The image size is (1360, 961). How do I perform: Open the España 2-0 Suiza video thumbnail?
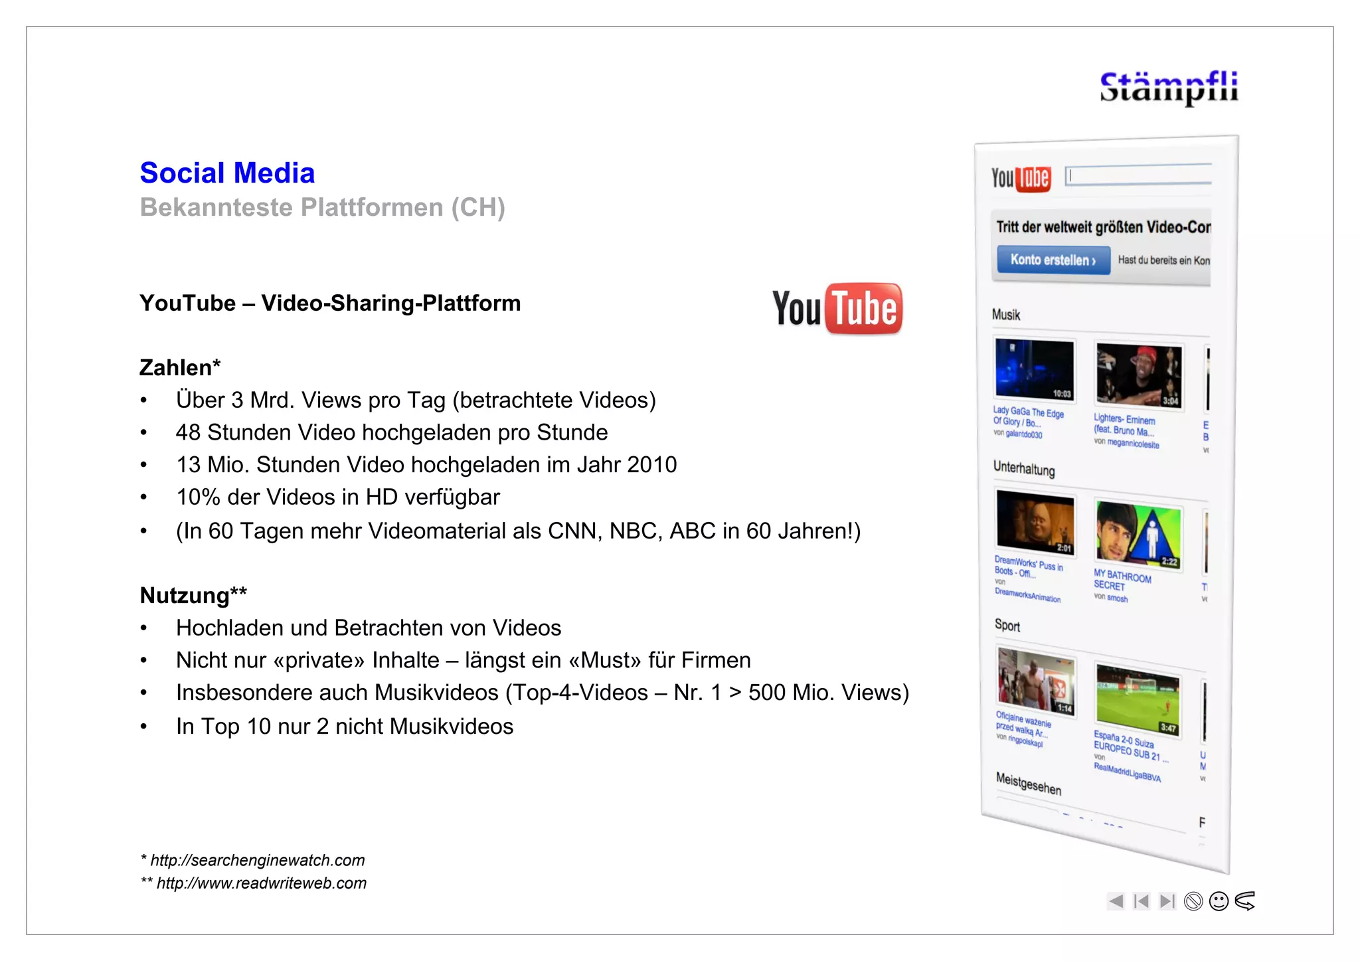click(x=1138, y=699)
